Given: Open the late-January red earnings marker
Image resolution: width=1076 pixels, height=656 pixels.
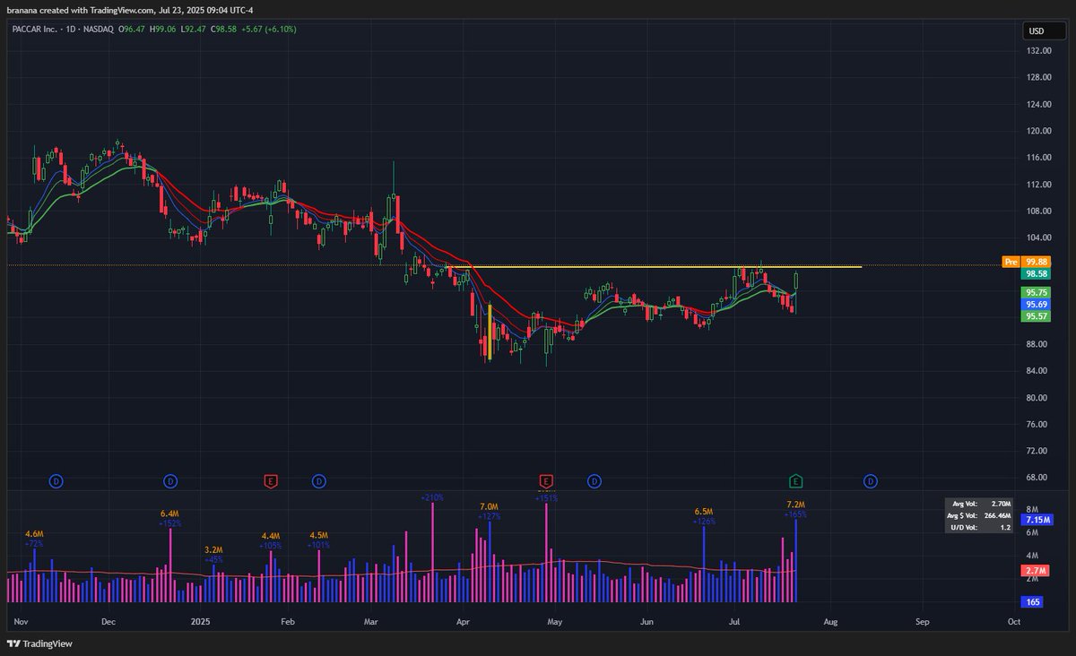Looking at the screenshot, I should 270,481.
